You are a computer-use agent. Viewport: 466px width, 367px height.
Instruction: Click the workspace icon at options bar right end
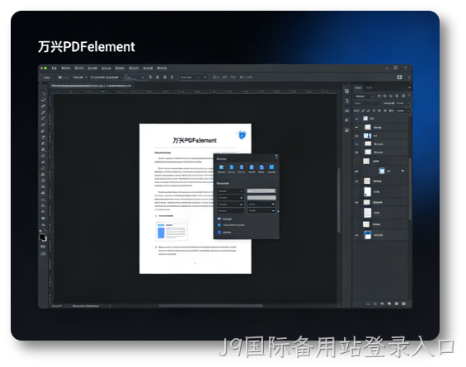(x=399, y=78)
